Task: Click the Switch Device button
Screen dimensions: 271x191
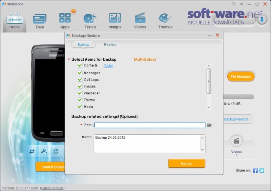Action: pos(50,167)
